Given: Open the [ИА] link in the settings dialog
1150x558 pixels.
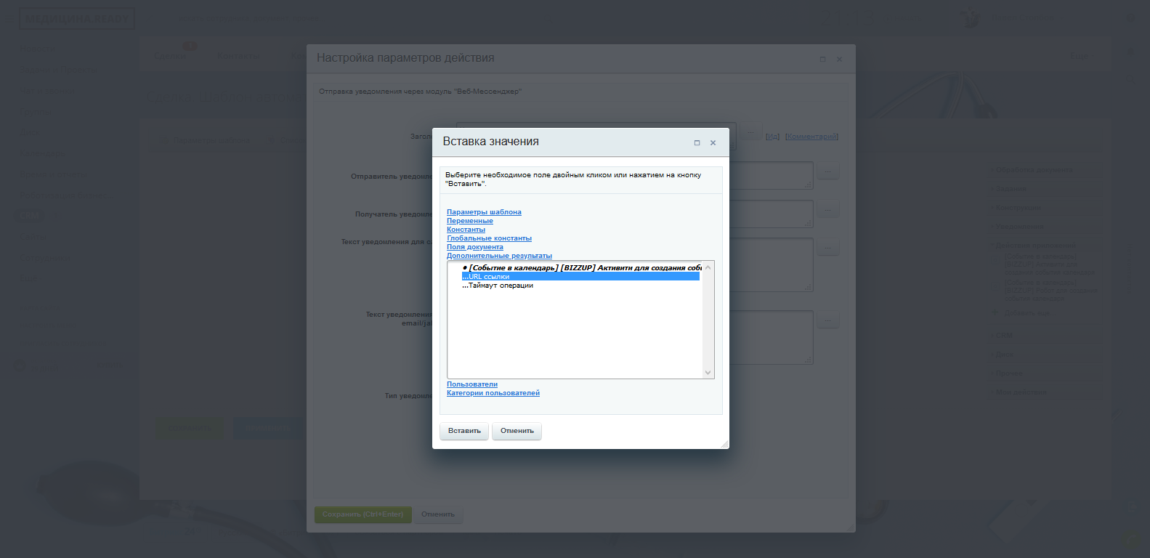Looking at the screenshot, I should [x=772, y=137].
